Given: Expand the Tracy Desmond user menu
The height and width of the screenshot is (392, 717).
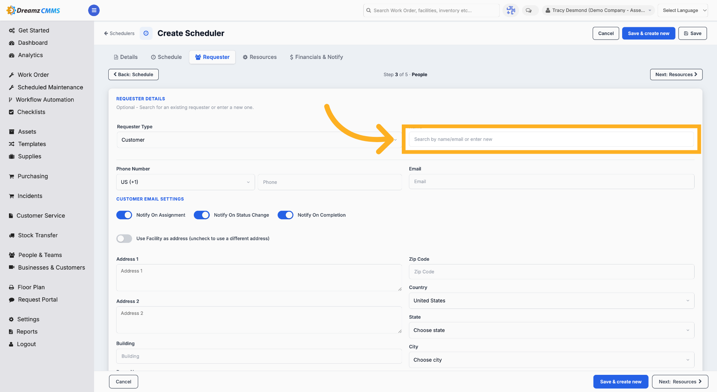Looking at the screenshot, I should coord(598,10).
